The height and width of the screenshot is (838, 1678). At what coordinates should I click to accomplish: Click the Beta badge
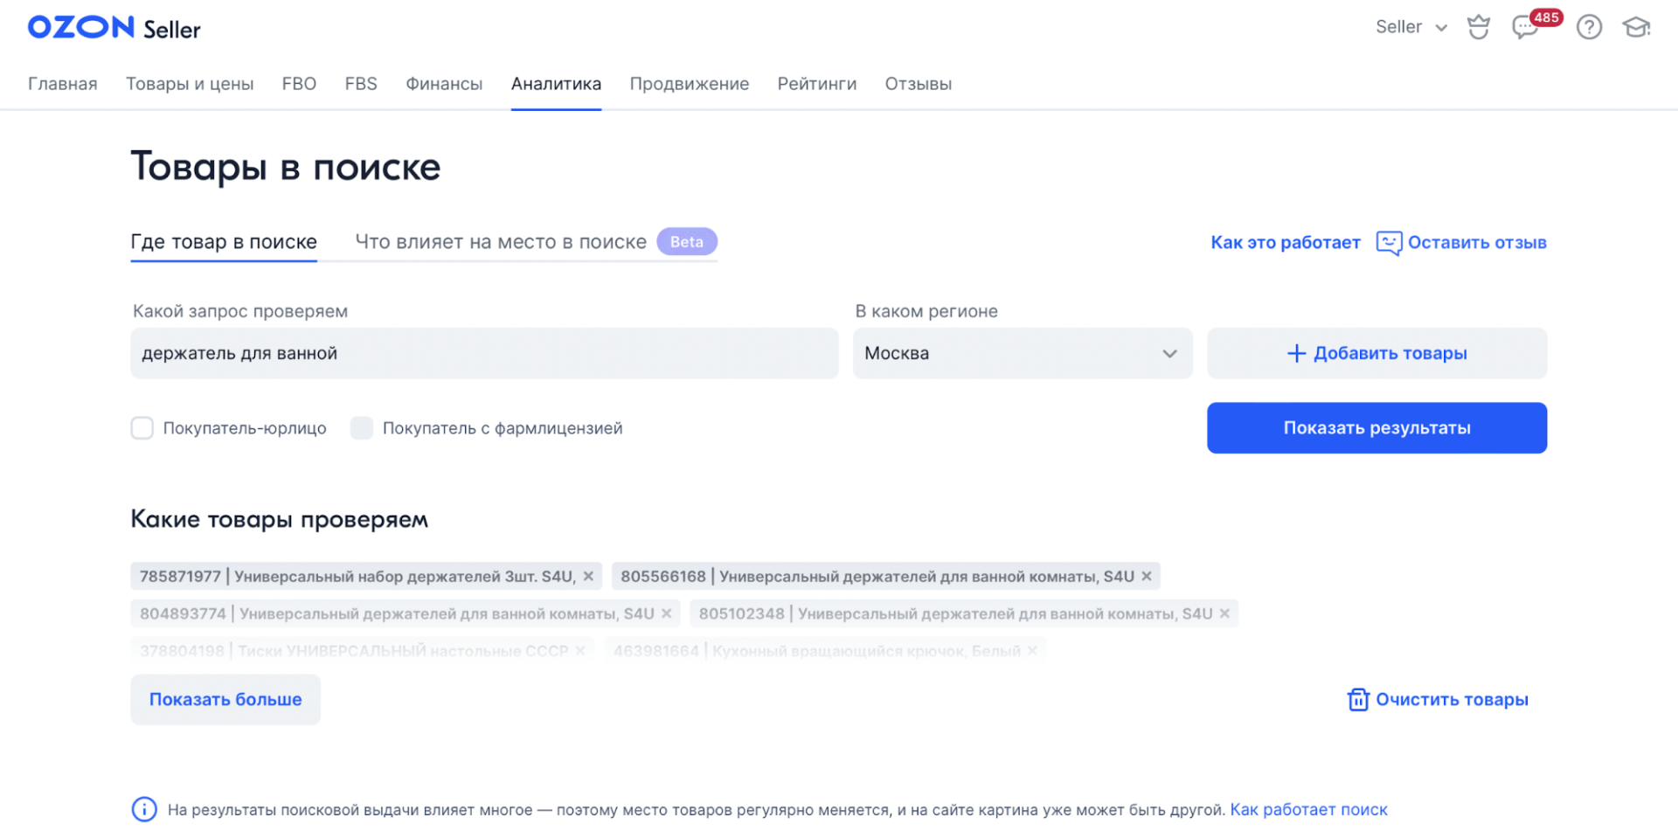[687, 242]
